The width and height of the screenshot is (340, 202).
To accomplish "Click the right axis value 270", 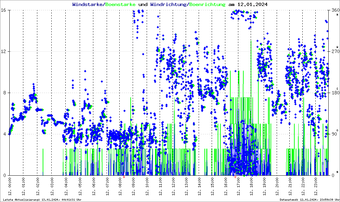I will pyautogui.click(x=335, y=52).
